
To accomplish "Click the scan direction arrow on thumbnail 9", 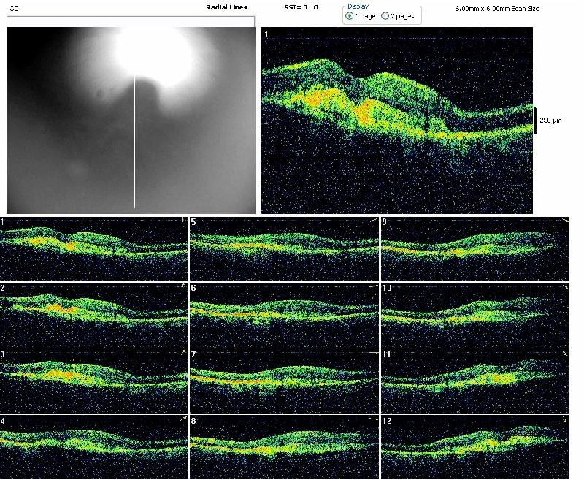I will (x=564, y=221).
